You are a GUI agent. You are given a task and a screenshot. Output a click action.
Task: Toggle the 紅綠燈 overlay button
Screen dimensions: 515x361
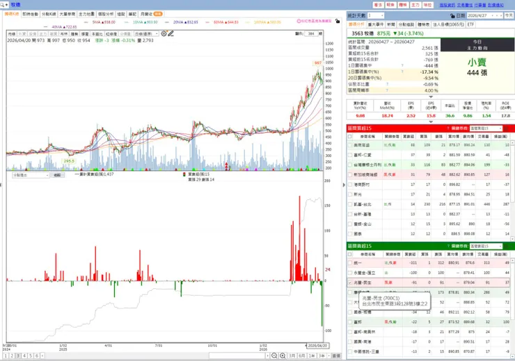[x=111, y=34]
